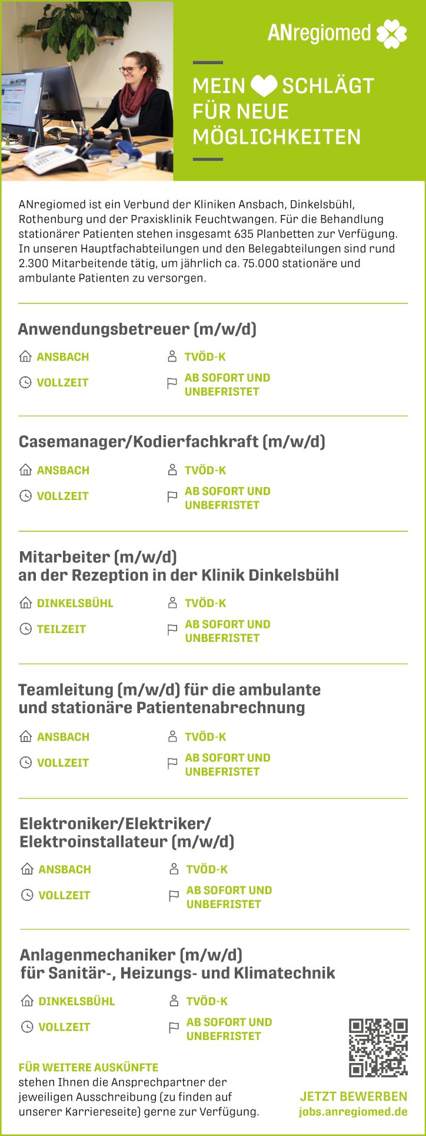The width and height of the screenshot is (426, 1136).
Task: Click person icon in Casemanager/Kodierfachkraft listing
Action: pyautogui.click(x=172, y=470)
